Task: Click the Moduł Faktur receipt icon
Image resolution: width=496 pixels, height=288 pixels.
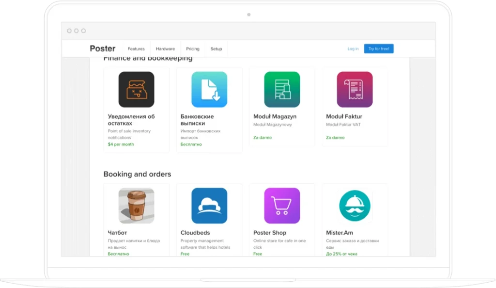Action: (x=355, y=89)
